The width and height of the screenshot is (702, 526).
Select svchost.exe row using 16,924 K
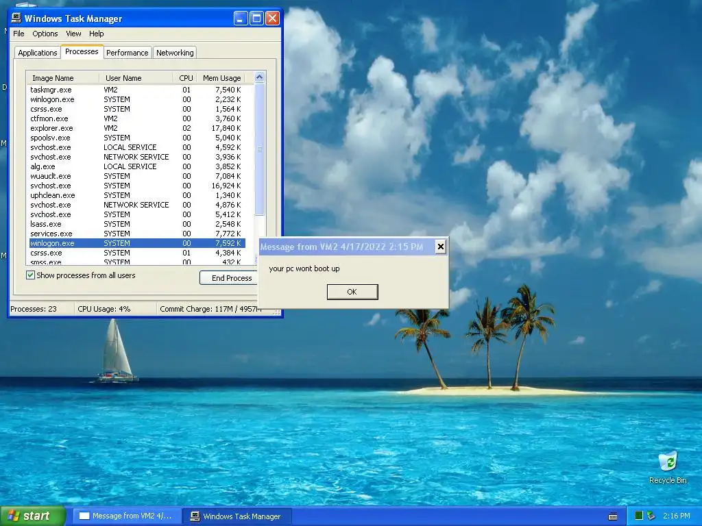coord(137,186)
